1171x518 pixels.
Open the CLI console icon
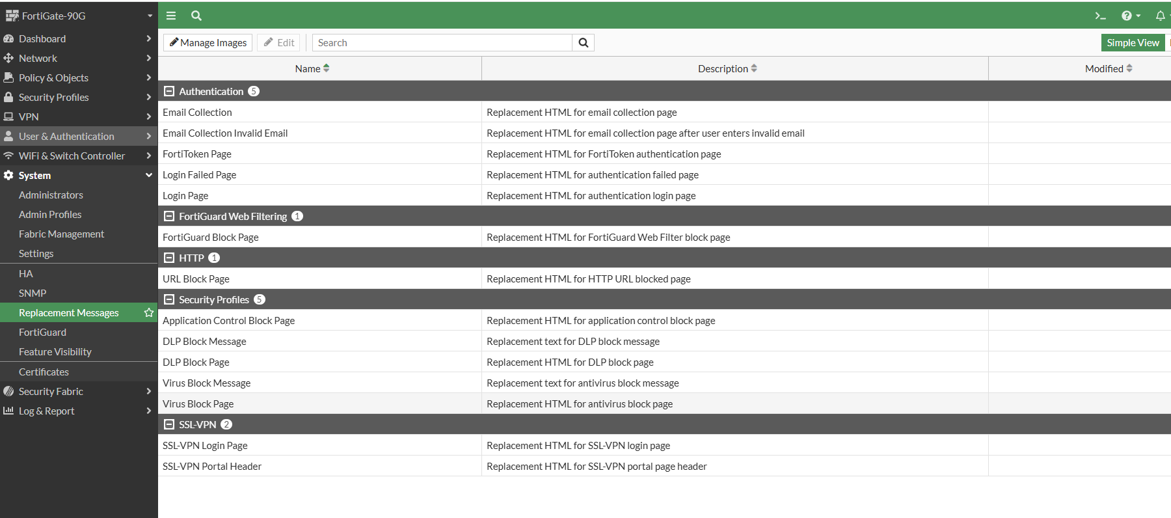coord(1100,16)
